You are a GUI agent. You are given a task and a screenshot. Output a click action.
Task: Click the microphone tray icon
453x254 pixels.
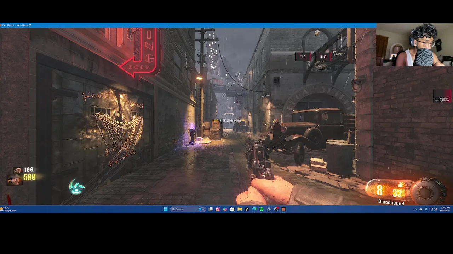click(426, 209)
